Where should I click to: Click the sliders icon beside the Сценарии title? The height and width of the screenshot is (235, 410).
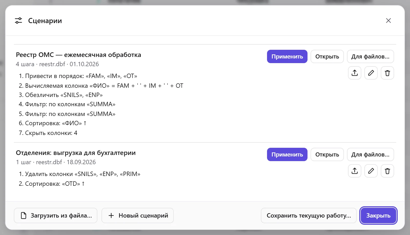tap(18, 21)
